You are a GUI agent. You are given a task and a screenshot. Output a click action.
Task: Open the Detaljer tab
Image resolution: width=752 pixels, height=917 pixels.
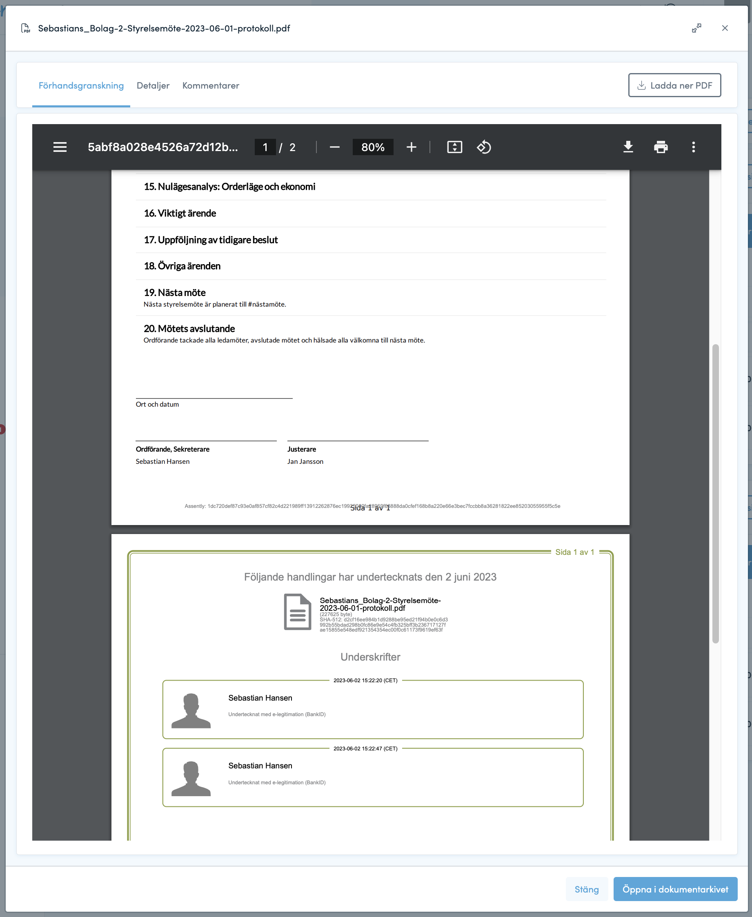[x=153, y=85]
